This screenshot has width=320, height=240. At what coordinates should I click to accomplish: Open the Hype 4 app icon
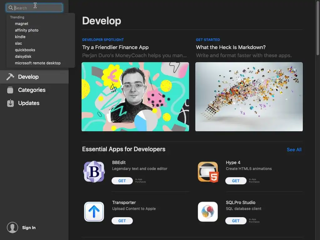click(208, 172)
